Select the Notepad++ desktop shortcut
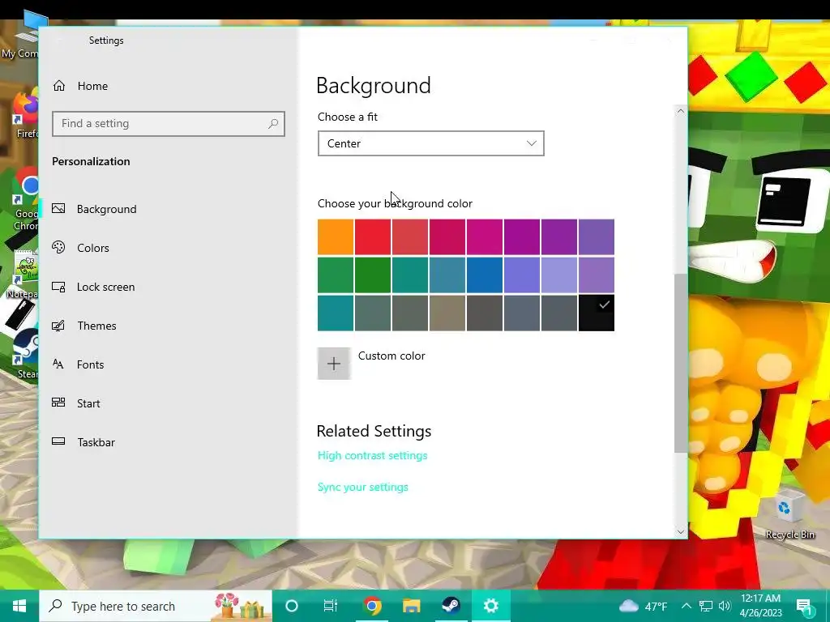830x622 pixels. click(22, 275)
